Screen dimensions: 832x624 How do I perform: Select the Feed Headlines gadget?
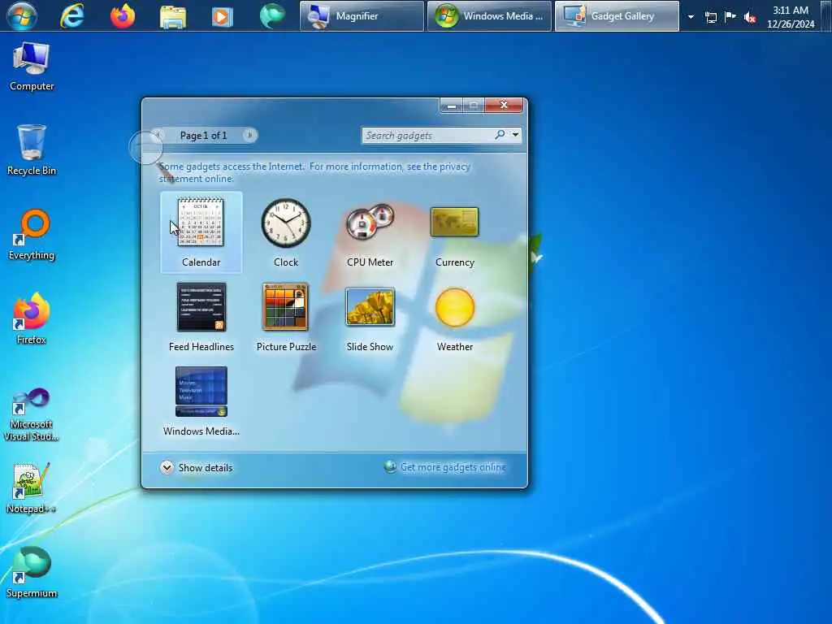click(201, 317)
